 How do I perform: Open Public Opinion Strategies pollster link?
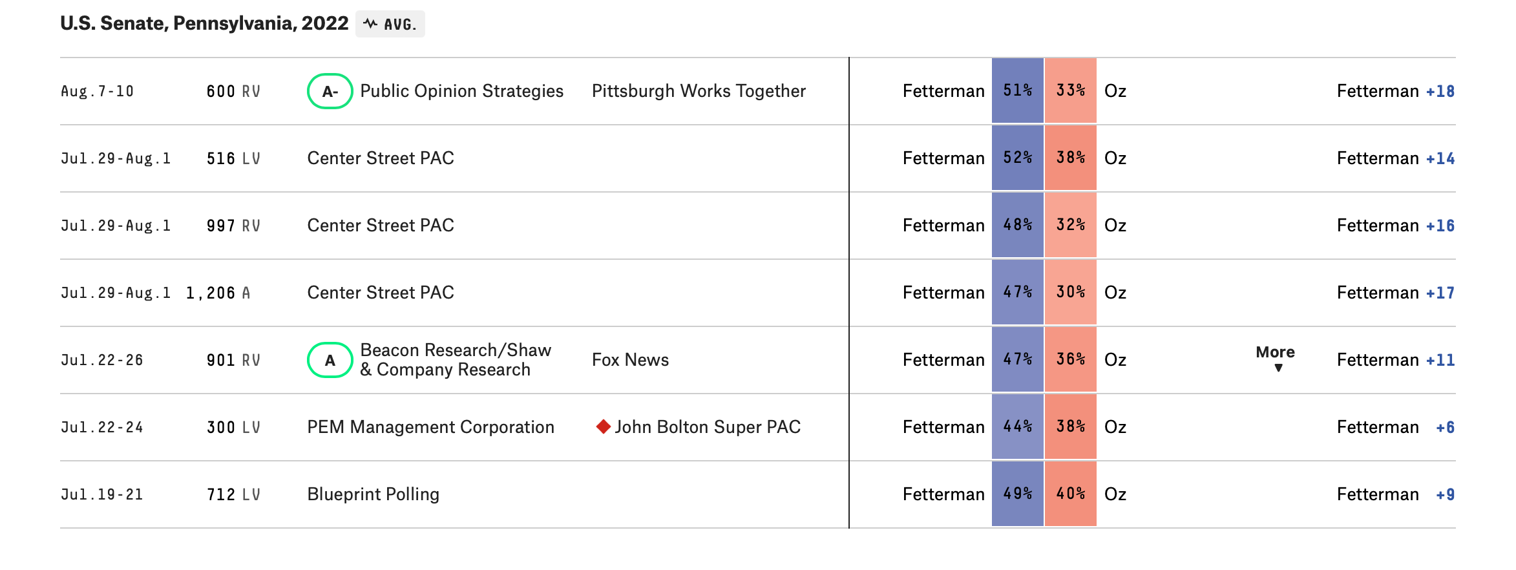coord(461,91)
